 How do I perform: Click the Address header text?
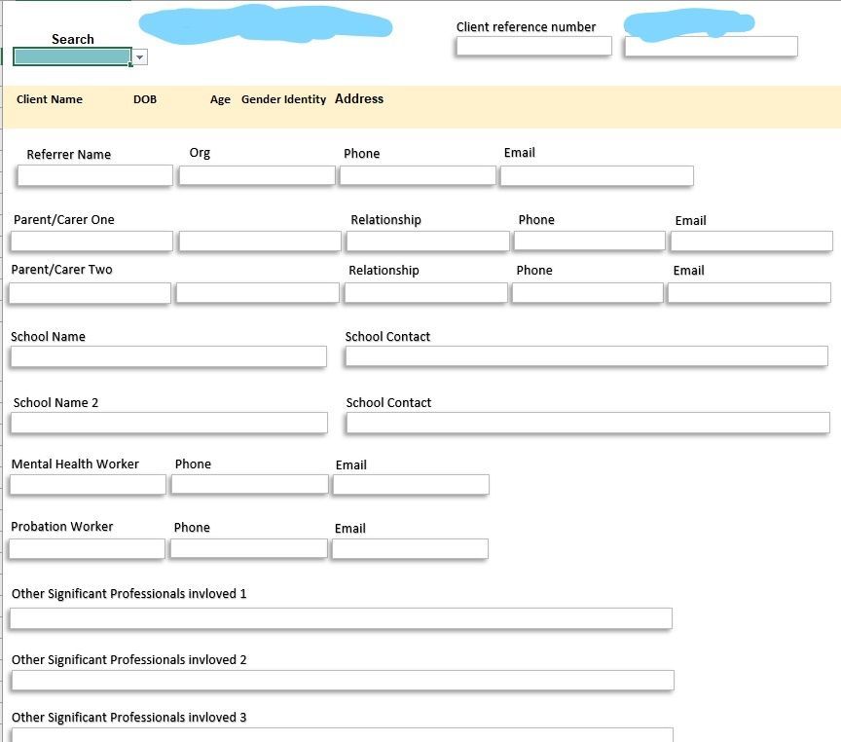click(359, 98)
